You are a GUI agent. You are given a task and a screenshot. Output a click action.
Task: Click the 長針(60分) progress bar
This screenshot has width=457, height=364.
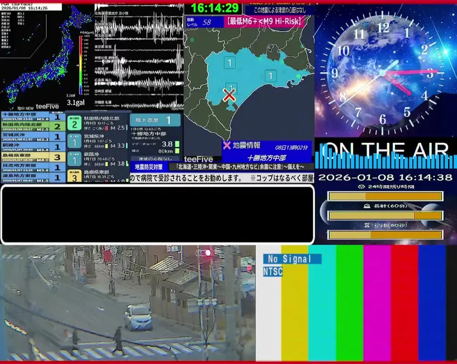[386, 215]
